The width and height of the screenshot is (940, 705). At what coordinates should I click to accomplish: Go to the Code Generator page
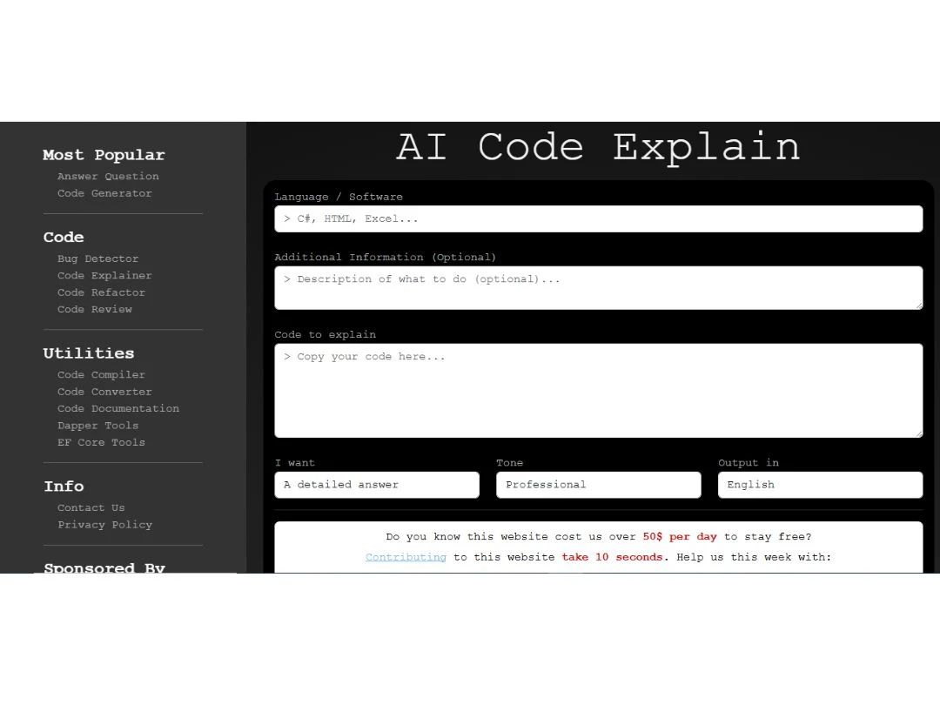(x=104, y=193)
